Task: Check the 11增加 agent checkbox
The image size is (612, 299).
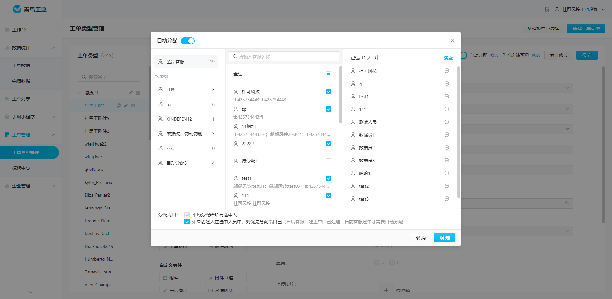Action: (328, 126)
